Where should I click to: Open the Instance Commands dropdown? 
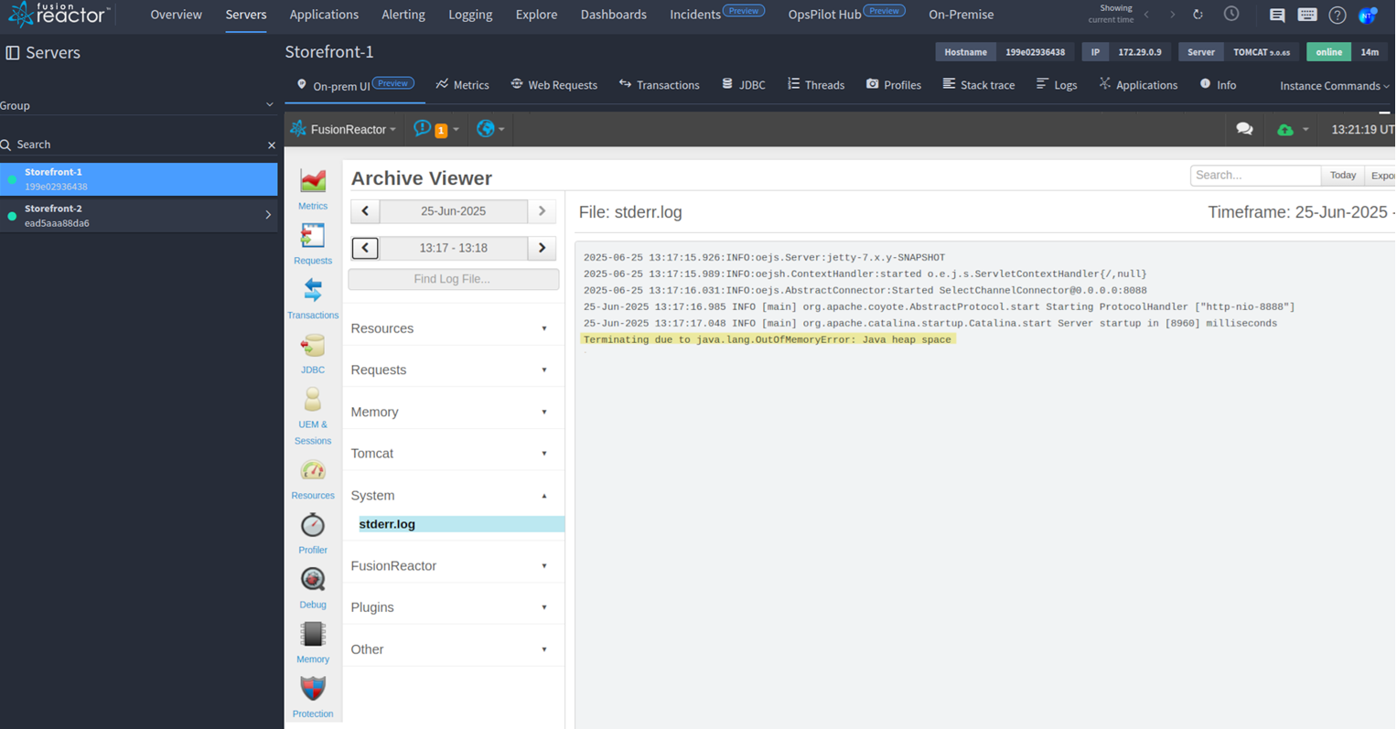point(1334,86)
